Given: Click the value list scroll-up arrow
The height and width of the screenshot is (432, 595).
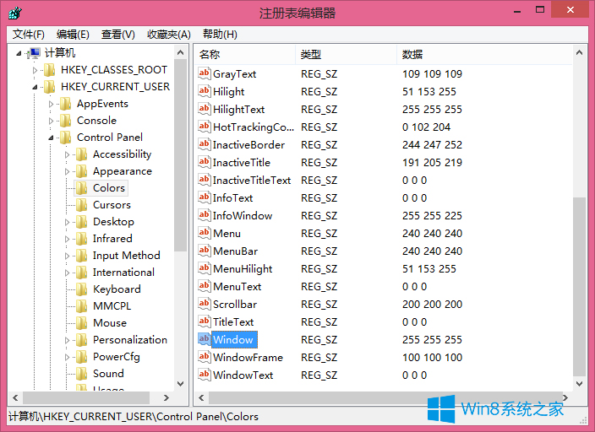Looking at the screenshot, I should (579, 52).
